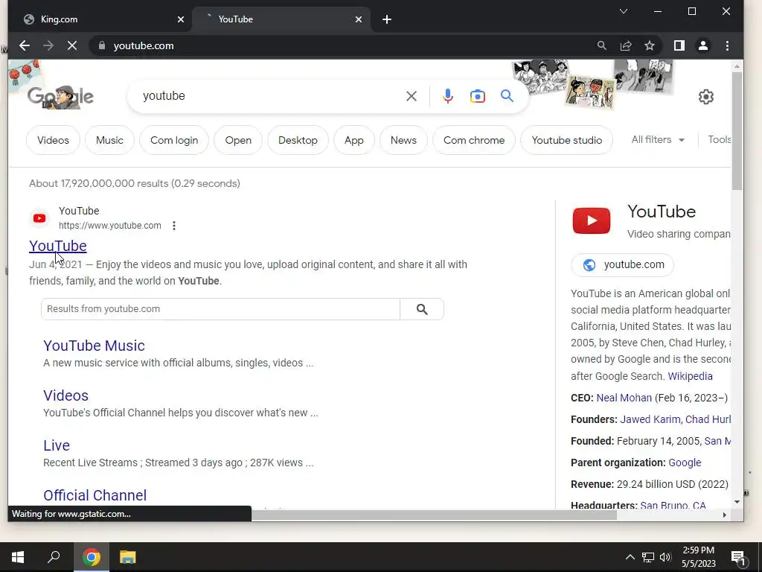Viewport: 762px width, 572px height.
Task: Apply the Com chrome filter chip
Action: tap(474, 140)
